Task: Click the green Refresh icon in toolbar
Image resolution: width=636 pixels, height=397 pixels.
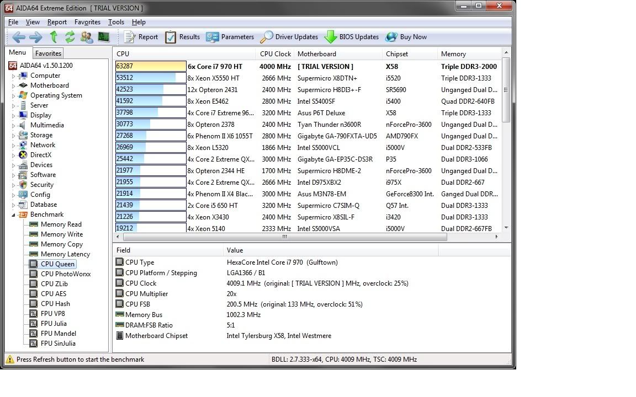Action: tap(70, 37)
